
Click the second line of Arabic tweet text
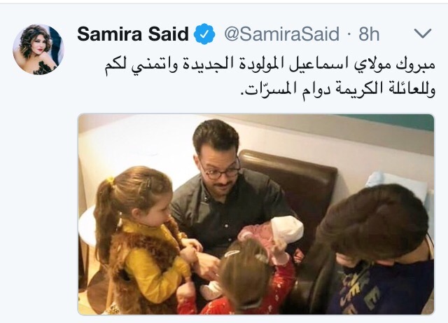click(x=337, y=90)
